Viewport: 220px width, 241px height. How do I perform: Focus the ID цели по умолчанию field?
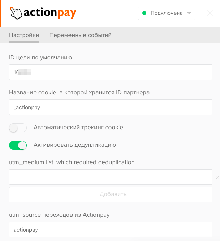[x=111, y=72]
